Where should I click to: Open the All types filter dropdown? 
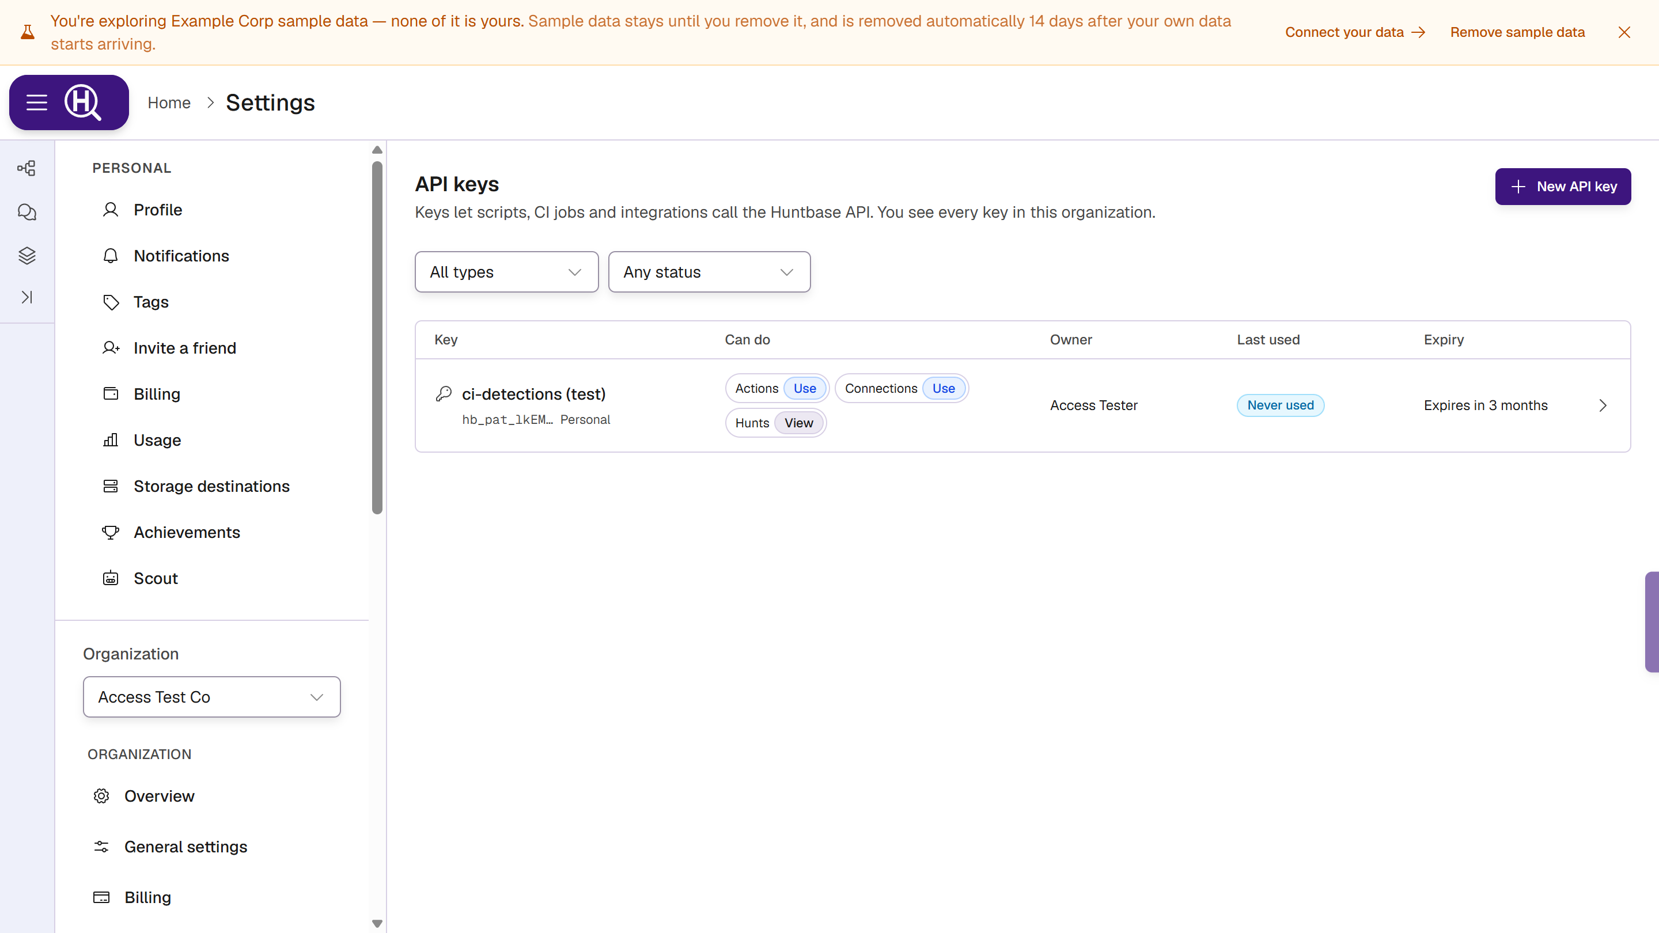click(506, 272)
